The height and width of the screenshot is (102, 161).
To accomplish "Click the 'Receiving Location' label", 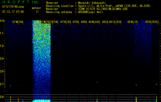I will (x=60, y=6).
